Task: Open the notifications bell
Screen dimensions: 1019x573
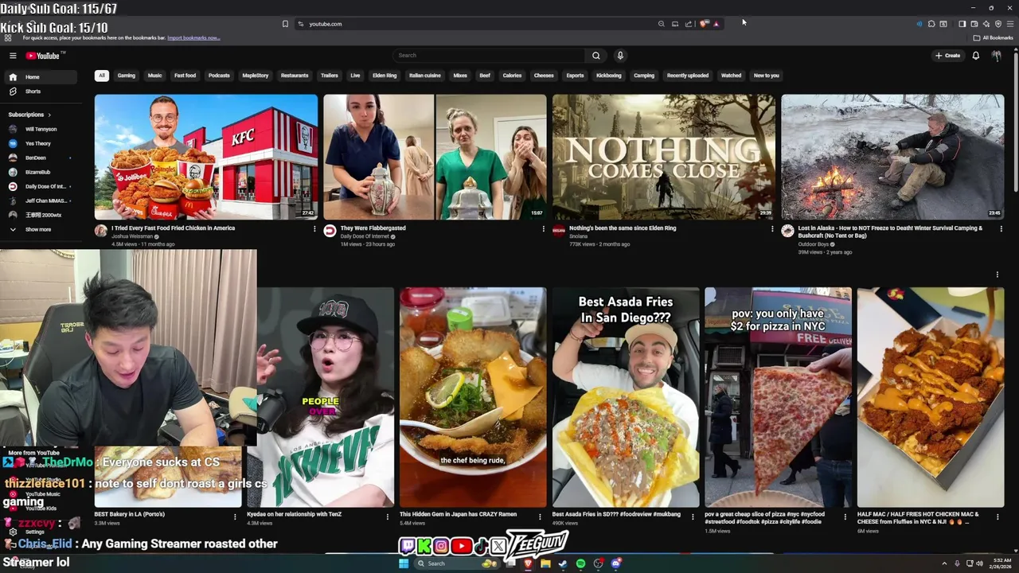Action: click(976, 56)
